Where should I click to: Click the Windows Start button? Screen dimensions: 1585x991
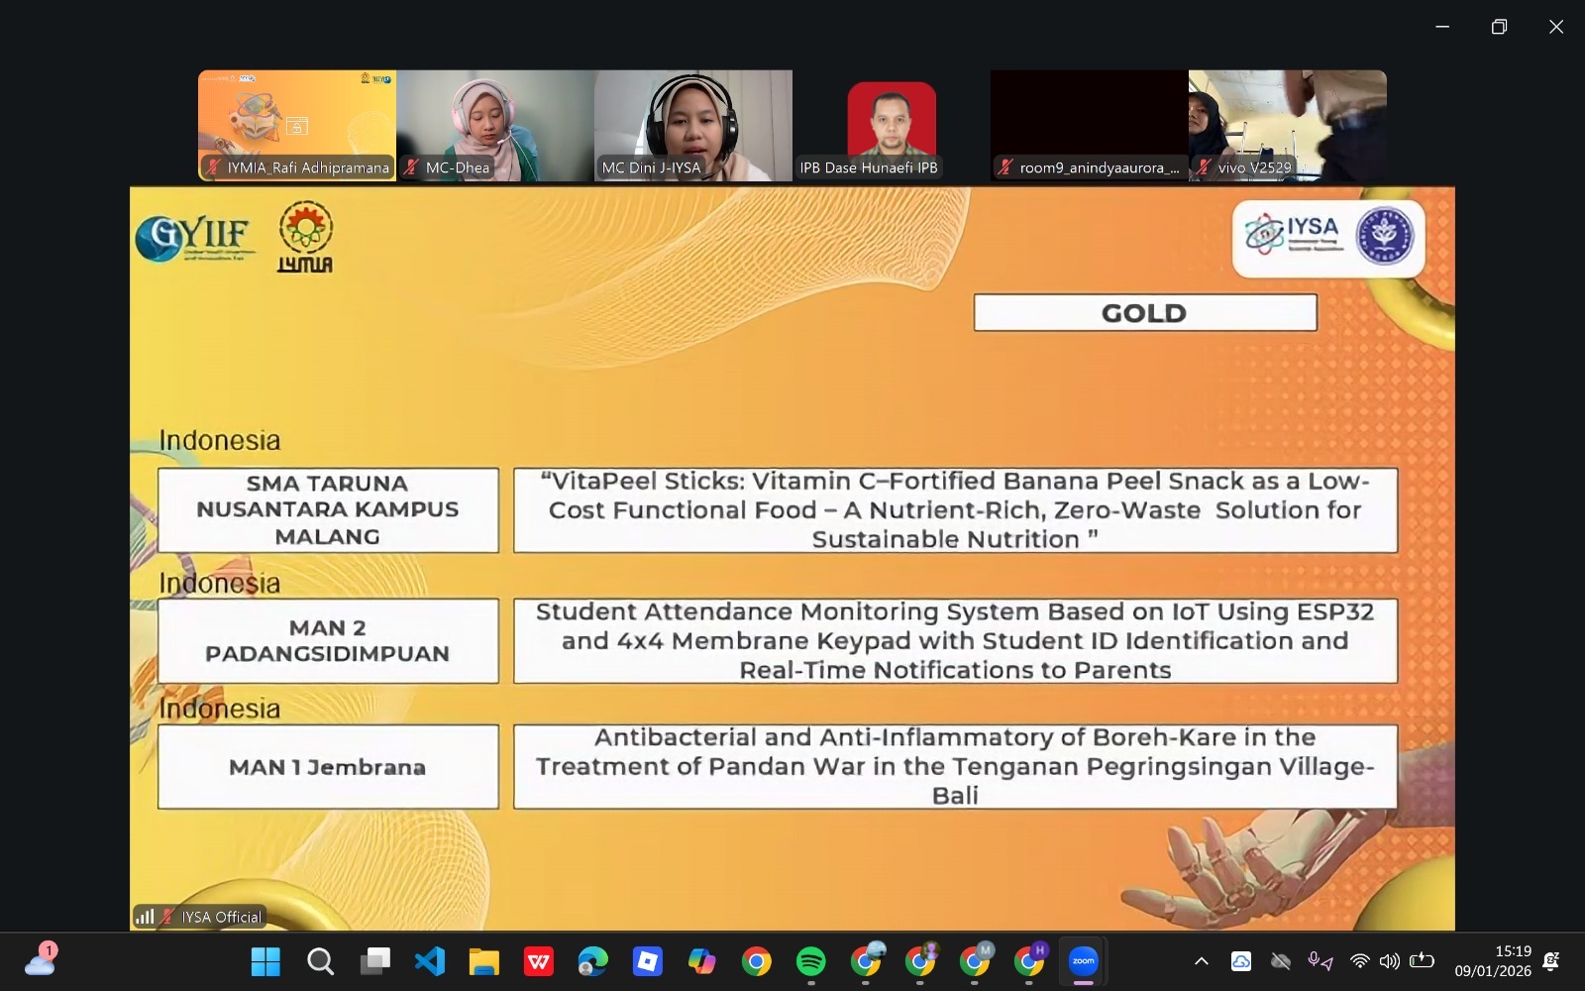tap(265, 961)
